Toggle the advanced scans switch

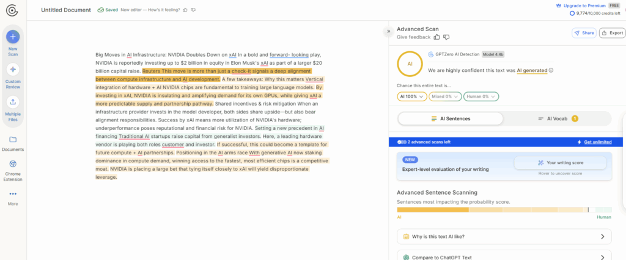[x=402, y=142]
